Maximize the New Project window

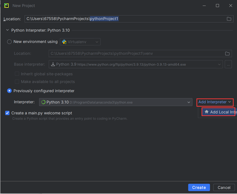pyautogui.click(x=217, y=6)
